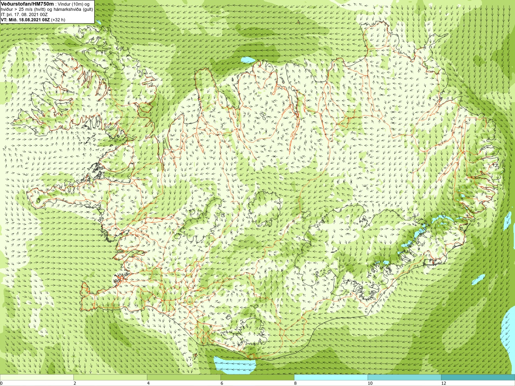Click the medium green 4–6 color bar segment
Screen dimensions: 515x386
184,378
